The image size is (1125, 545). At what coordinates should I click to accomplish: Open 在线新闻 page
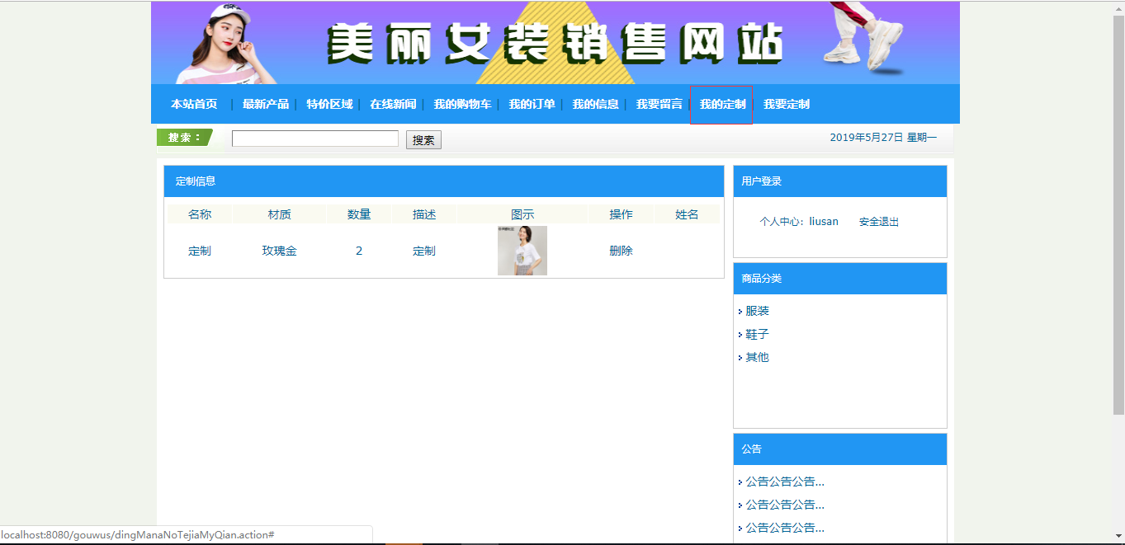[393, 104]
